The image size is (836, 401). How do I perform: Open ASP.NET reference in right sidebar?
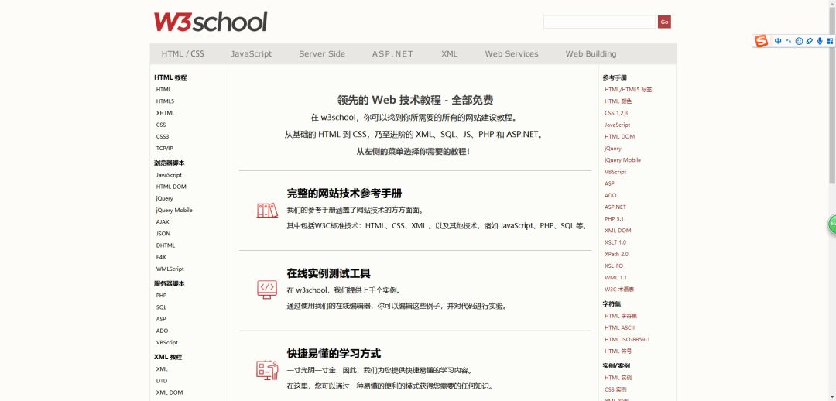(x=615, y=207)
